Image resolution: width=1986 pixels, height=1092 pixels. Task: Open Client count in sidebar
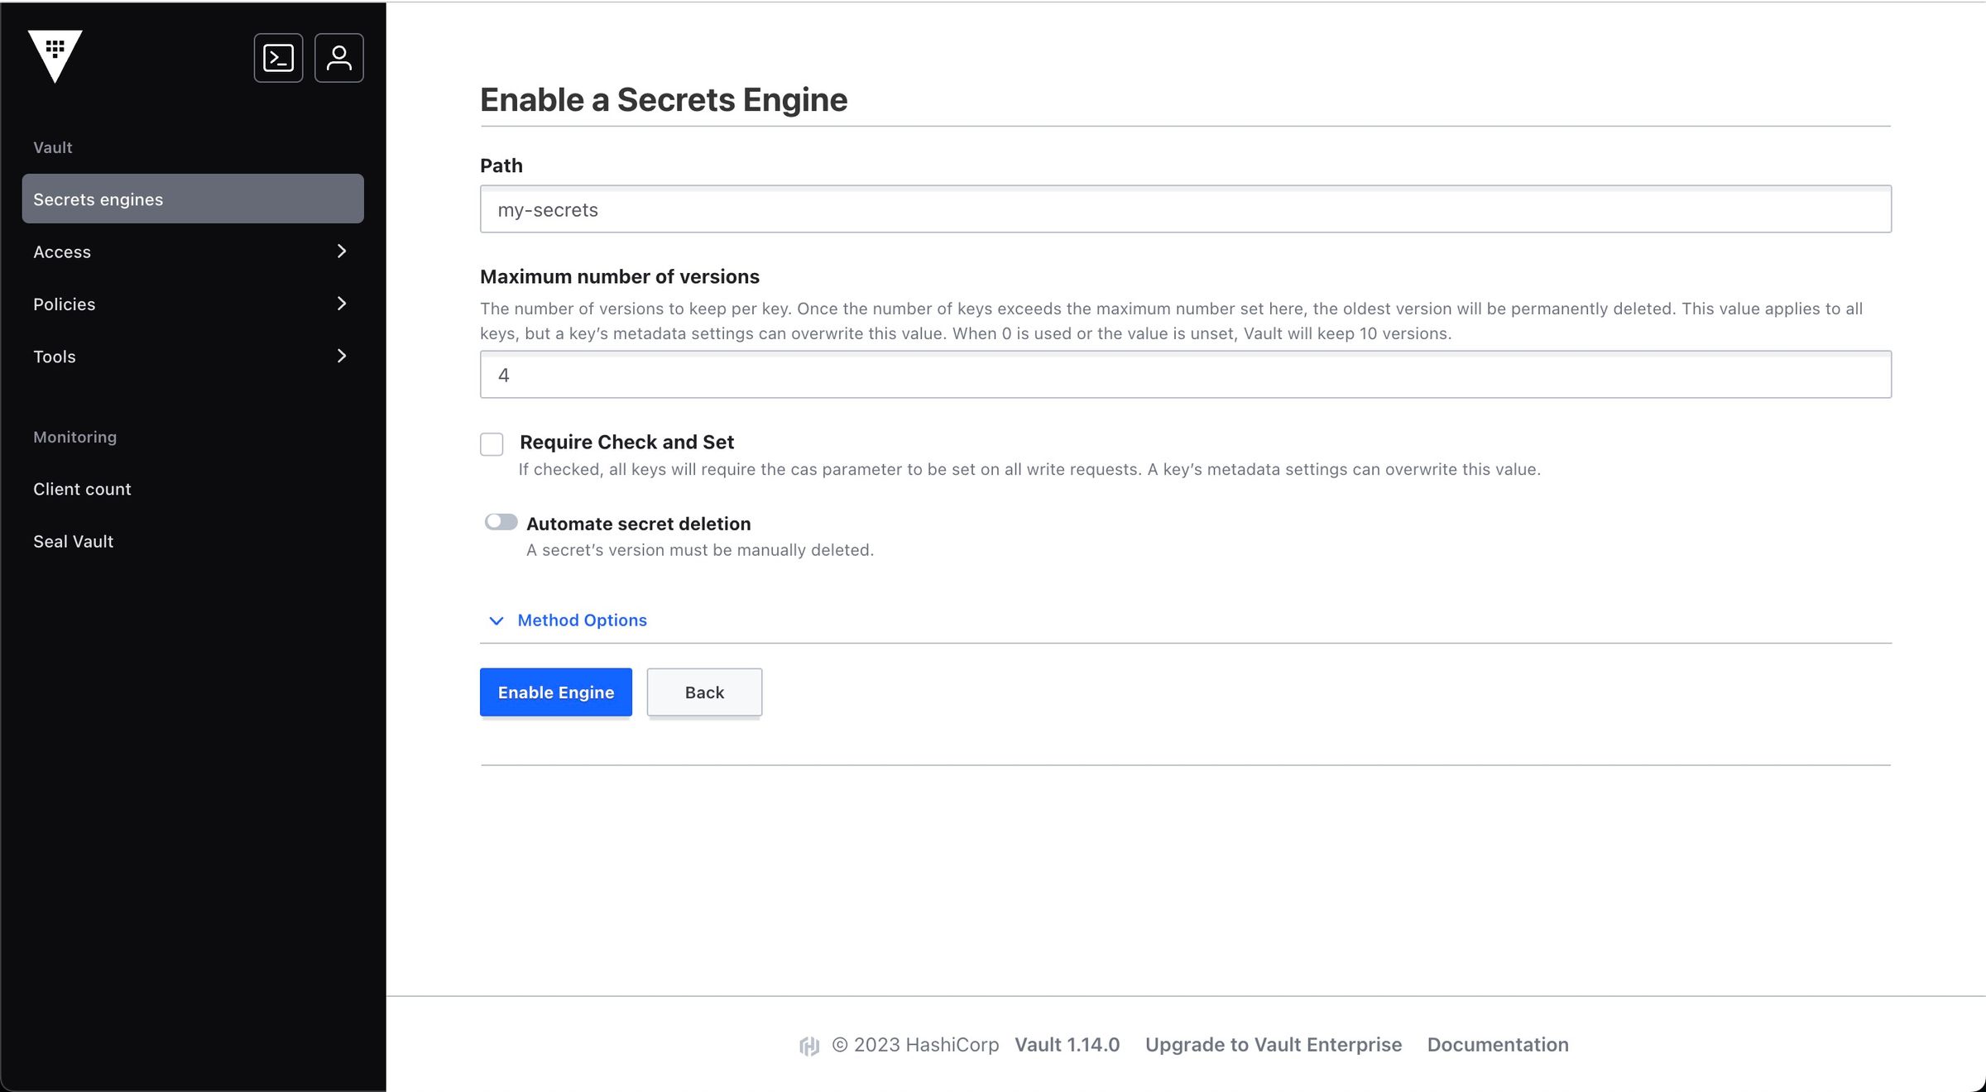click(x=82, y=489)
